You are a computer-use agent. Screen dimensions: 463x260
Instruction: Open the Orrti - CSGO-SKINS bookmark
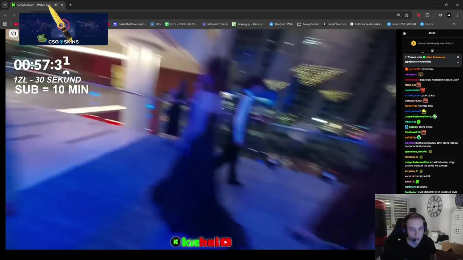point(181,24)
